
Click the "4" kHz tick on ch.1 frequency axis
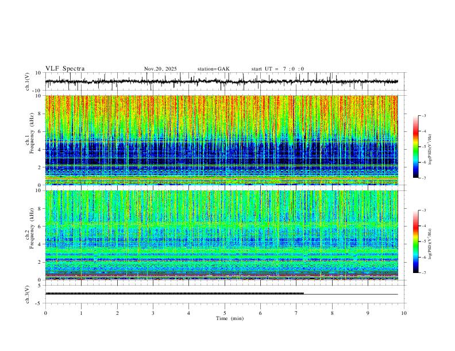tap(40, 150)
